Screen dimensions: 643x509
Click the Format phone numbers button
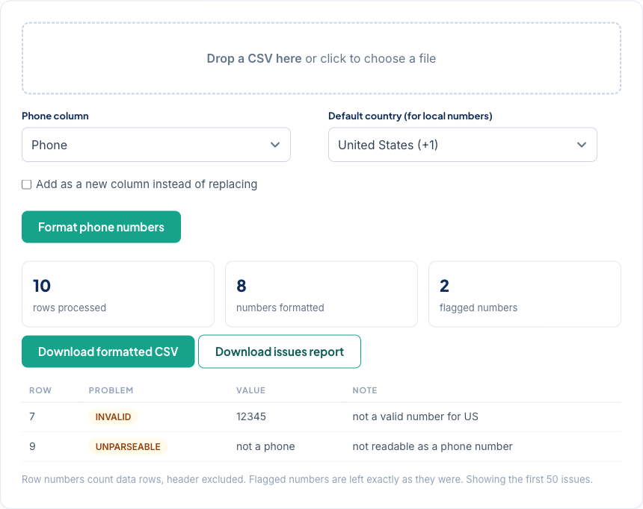click(101, 227)
